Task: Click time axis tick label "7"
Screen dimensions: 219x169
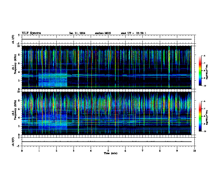Action: [x=143, y=151]
